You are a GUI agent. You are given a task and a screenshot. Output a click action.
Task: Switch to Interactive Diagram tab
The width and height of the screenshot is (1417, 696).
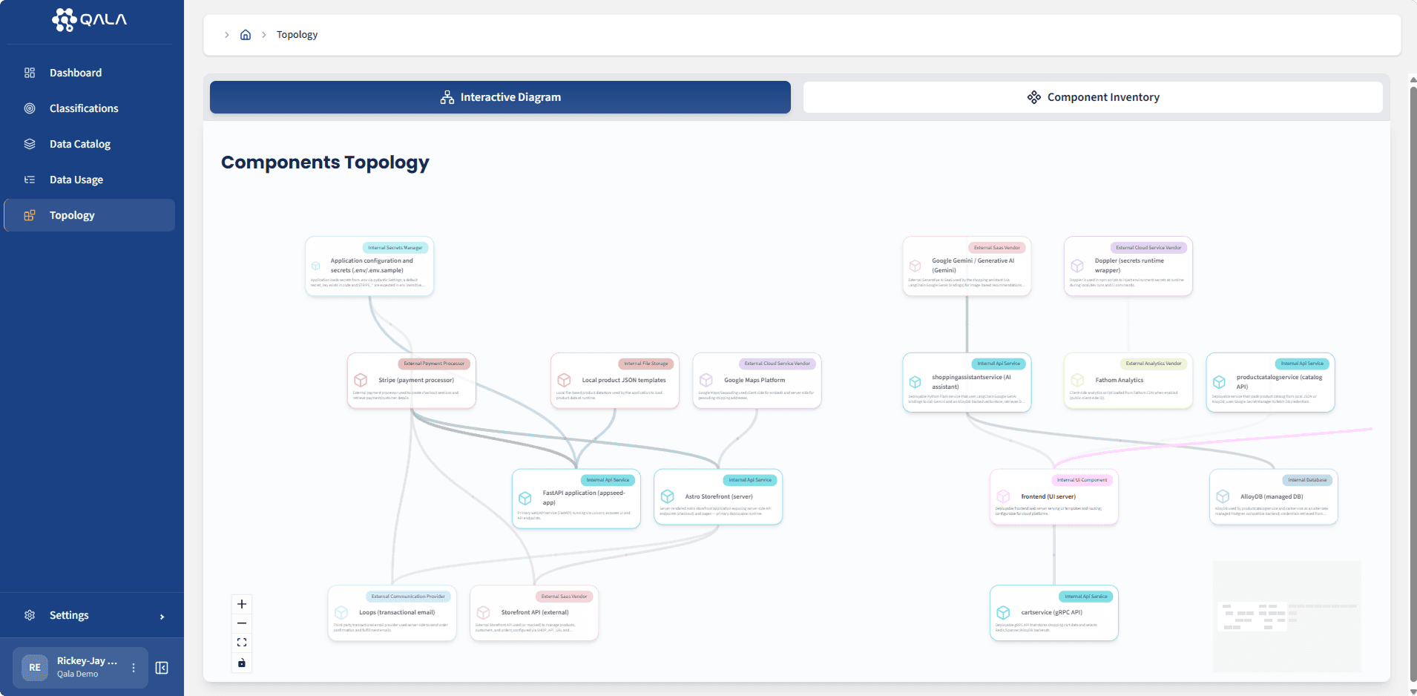[500, 97]
